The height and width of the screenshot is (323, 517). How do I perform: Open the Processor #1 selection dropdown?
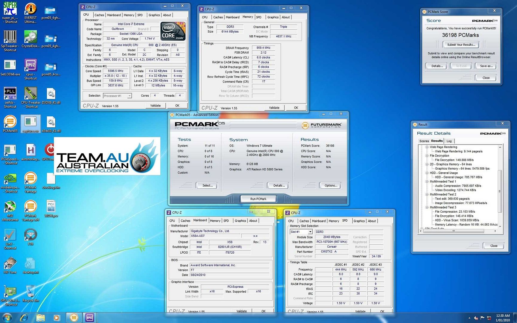pos(129,96)
